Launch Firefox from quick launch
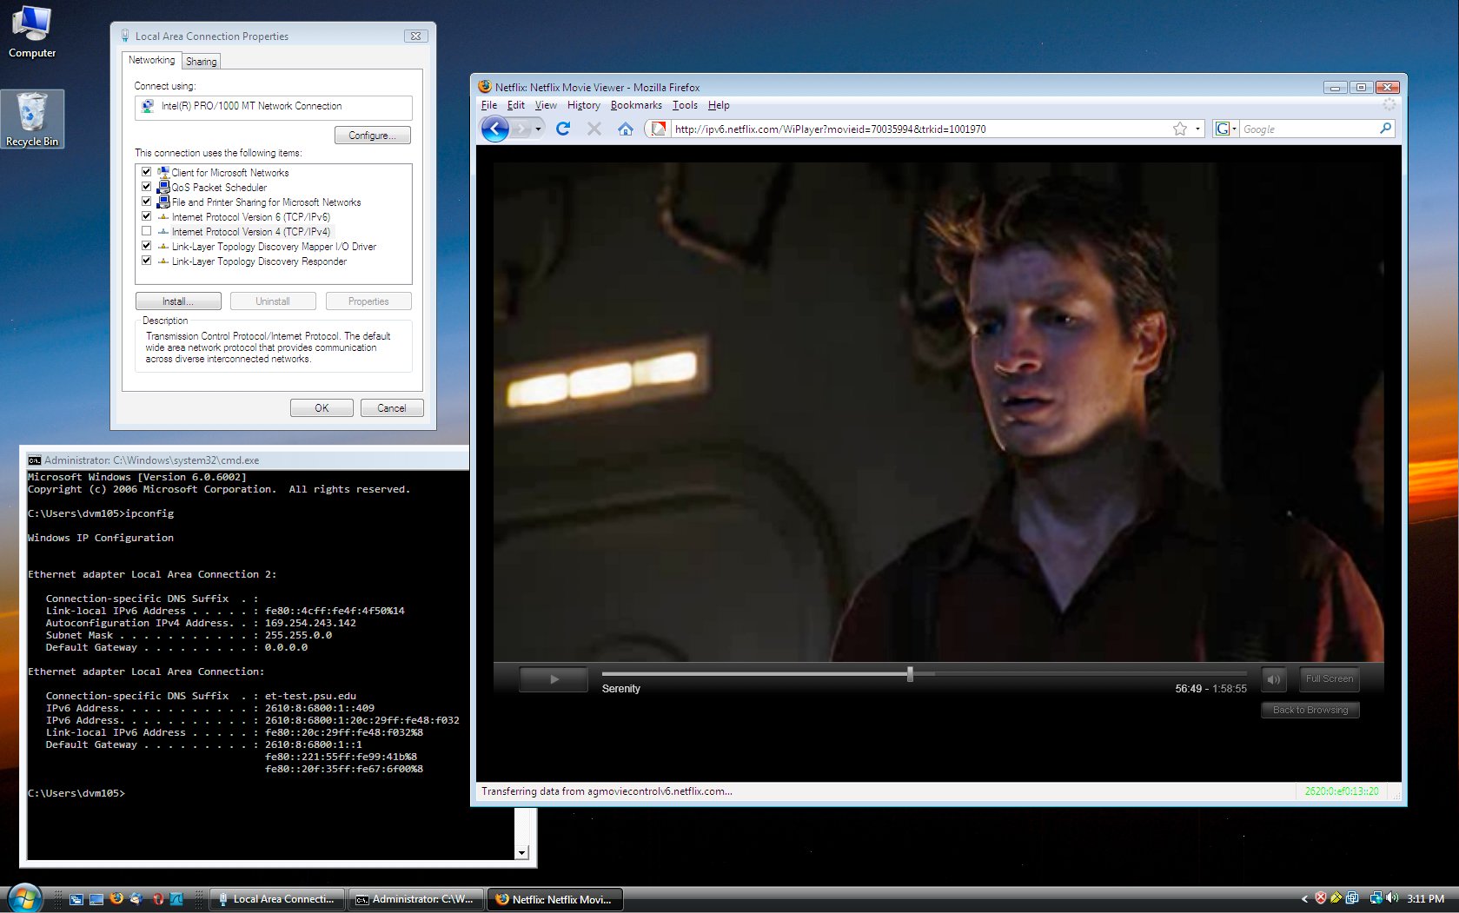Viewport: 1459px width, 913px height. pyautogui.click(x=116, y=899)
